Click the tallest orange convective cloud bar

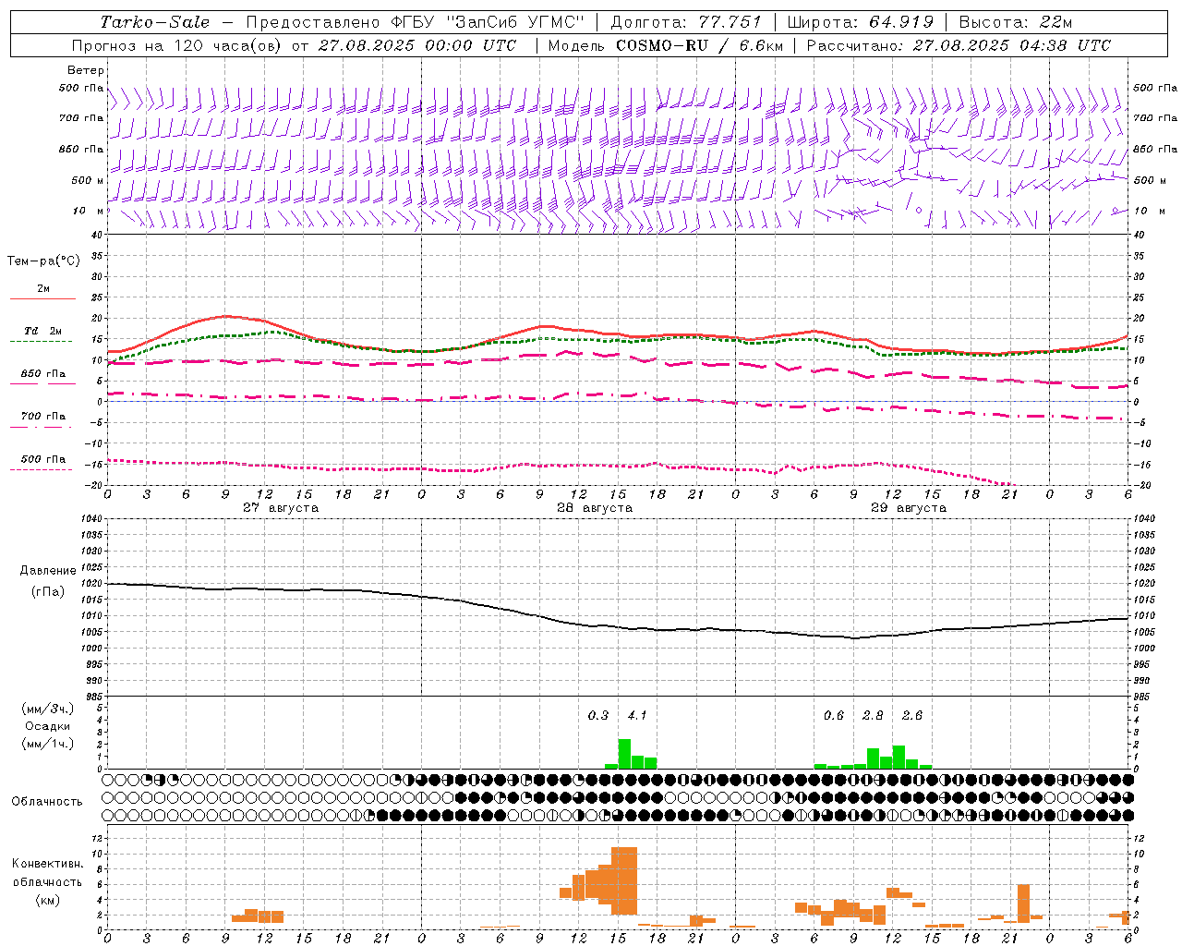pos(624,880)
